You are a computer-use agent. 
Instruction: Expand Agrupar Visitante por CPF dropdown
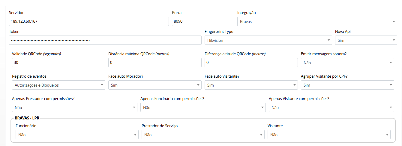[347, 85]
